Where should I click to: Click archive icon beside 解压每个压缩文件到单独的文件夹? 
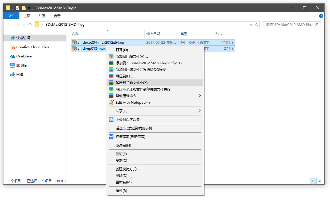coord(111,89)
